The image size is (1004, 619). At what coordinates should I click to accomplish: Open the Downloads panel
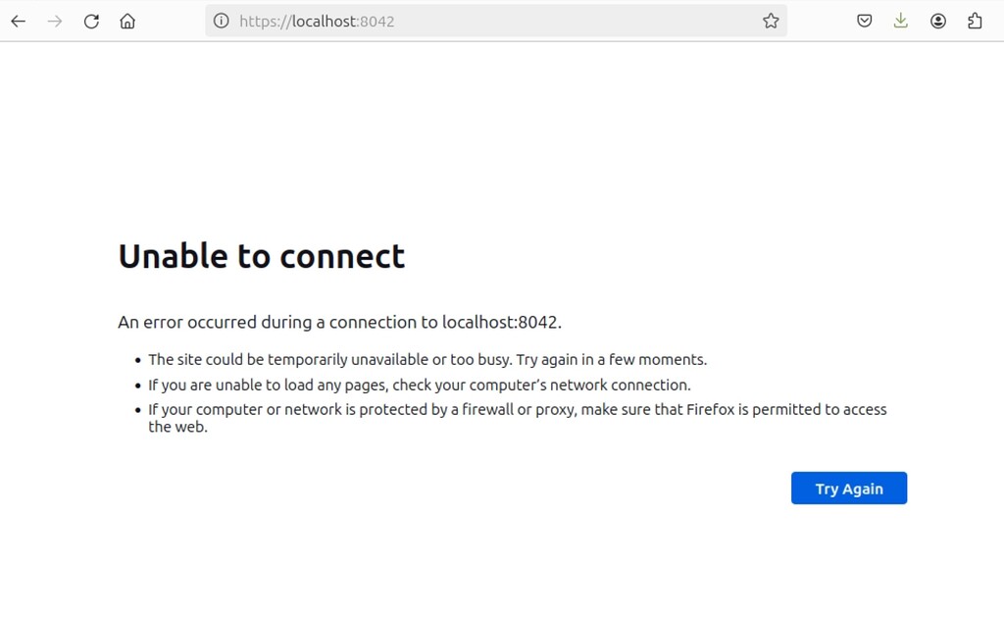(x=901, y=22)
